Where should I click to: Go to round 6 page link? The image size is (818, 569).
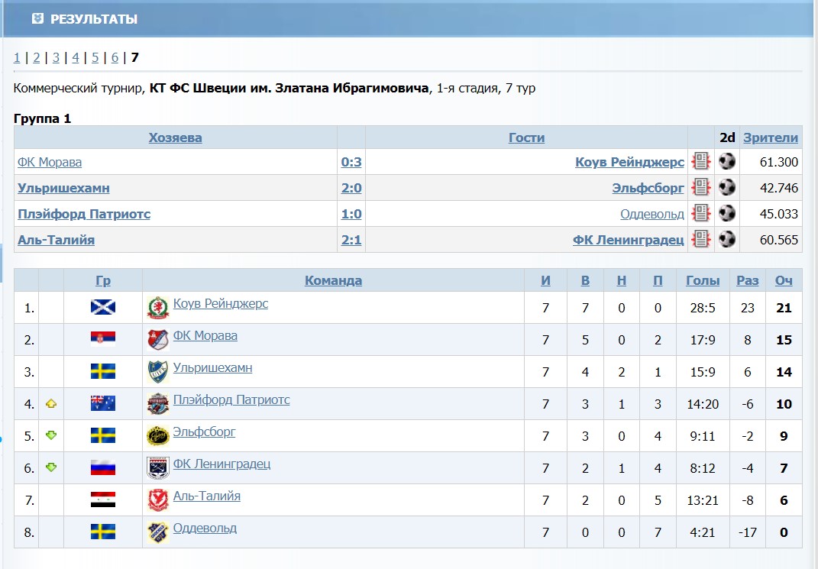click(115, 57)
